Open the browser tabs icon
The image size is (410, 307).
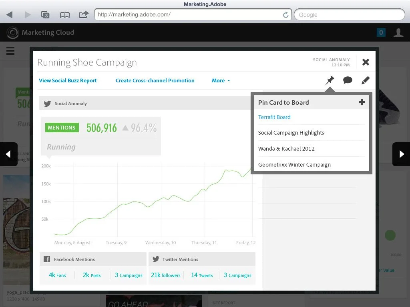pyautogui.click(x=46, y=15)
